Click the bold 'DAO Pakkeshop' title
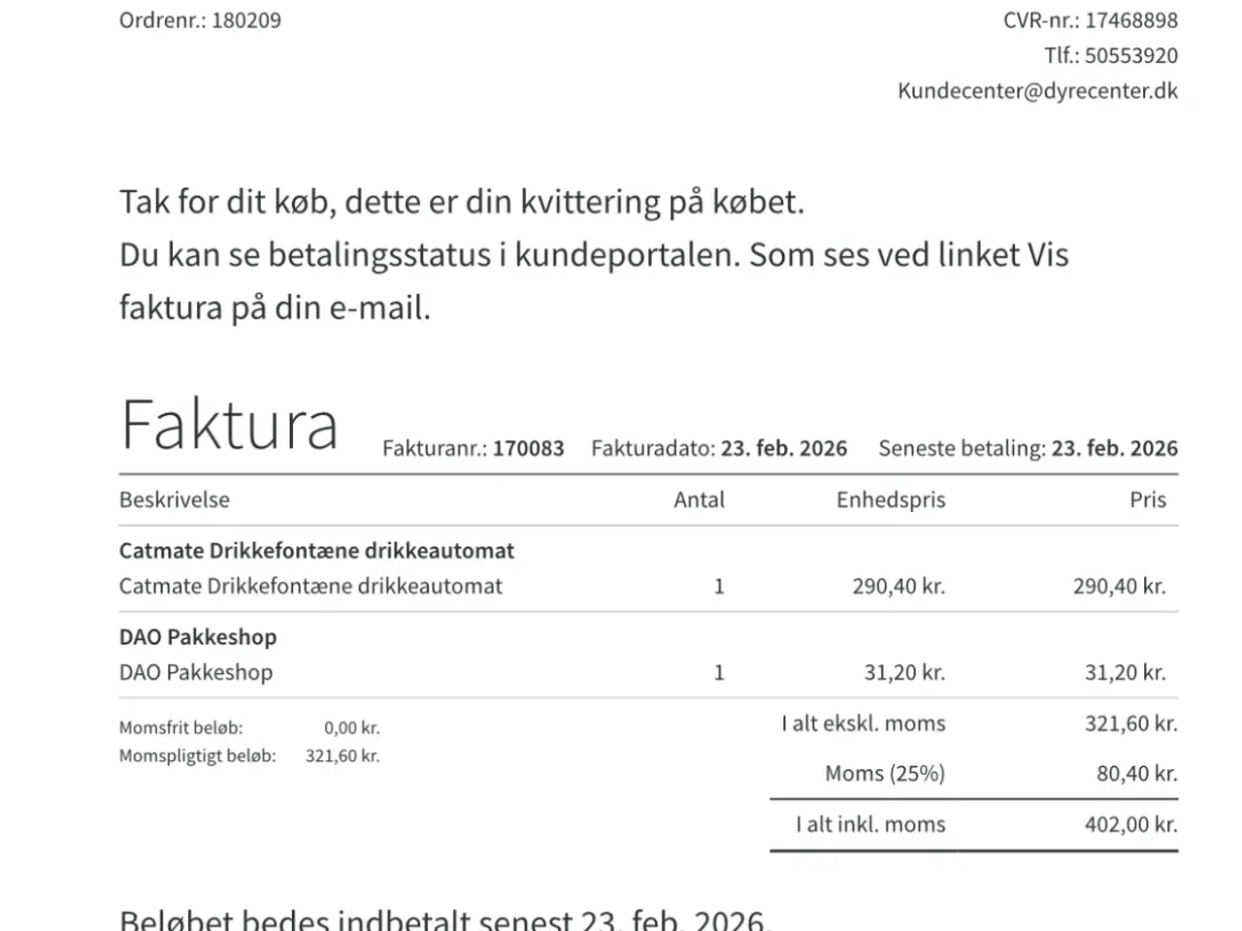The image size is (1242, 931). [x=198, y=637]
